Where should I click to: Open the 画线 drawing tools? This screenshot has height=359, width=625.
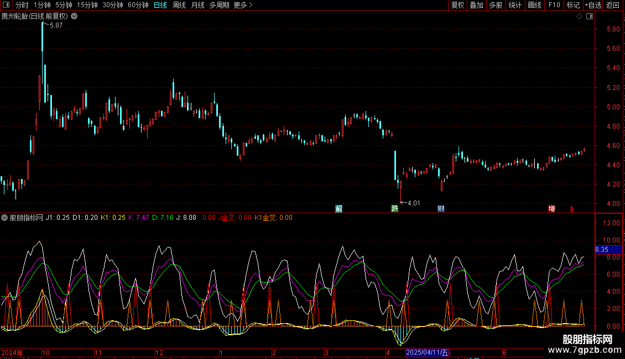(534, 6)
